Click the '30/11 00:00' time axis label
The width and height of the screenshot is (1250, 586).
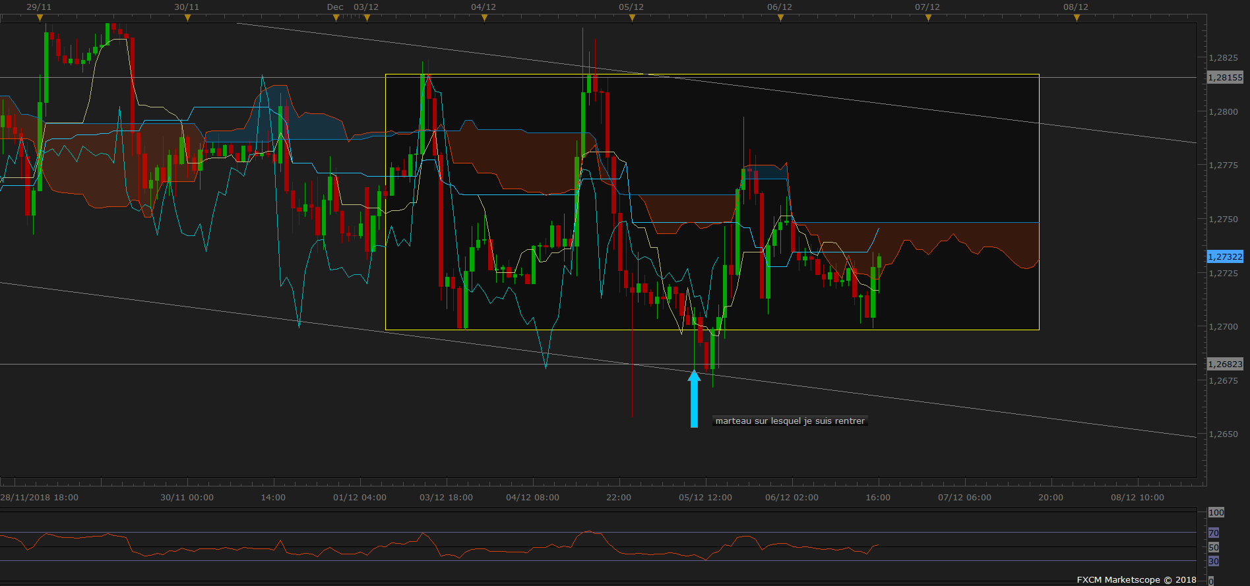click(187, 498)
